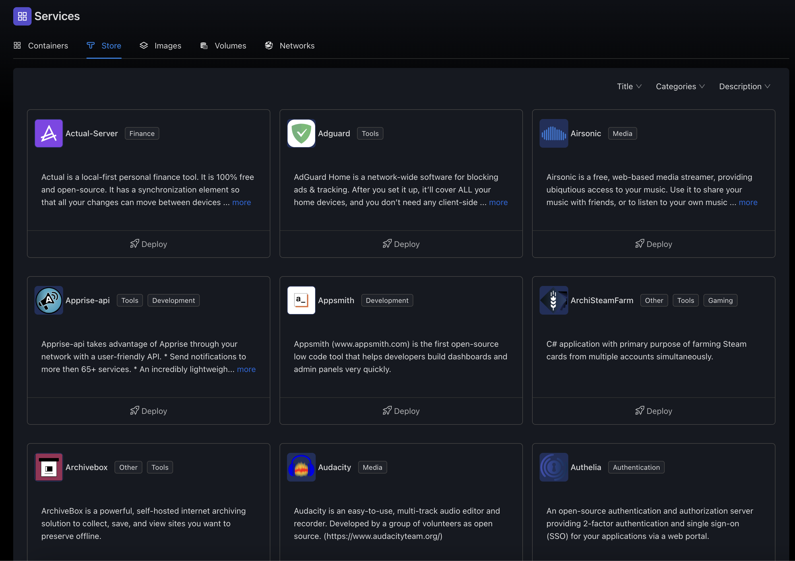Click the Media tag on Audacity
795x561 pixels.
click(x=373, y=467)
